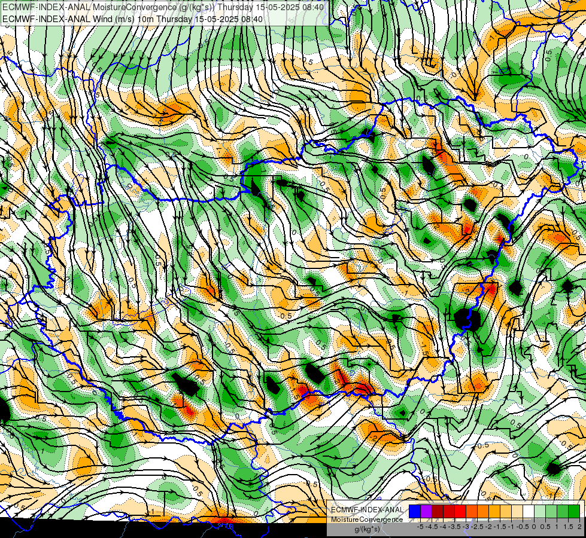Screen dimensions: 586x538
Task: Click the -3 legend scale value
Action: (x=466, y=527)
